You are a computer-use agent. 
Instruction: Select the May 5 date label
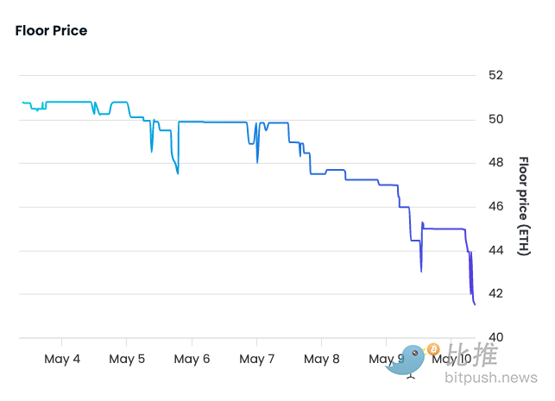coord(127,359)
